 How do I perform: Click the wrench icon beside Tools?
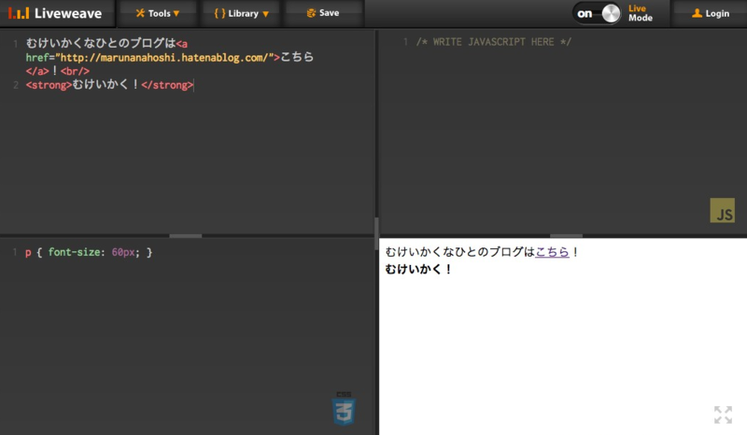(x=140, y=13)
